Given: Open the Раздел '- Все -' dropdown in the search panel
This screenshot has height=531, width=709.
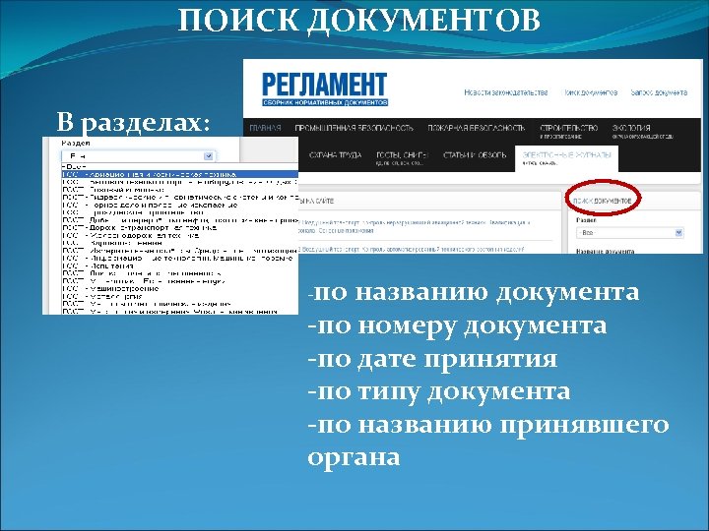Looking at the screenshot, I should pos(630,232).
